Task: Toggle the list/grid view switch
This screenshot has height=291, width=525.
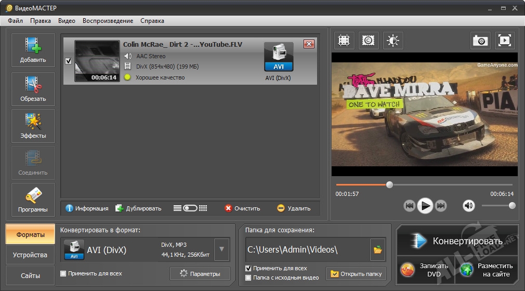Action: (x=190, y=208)
